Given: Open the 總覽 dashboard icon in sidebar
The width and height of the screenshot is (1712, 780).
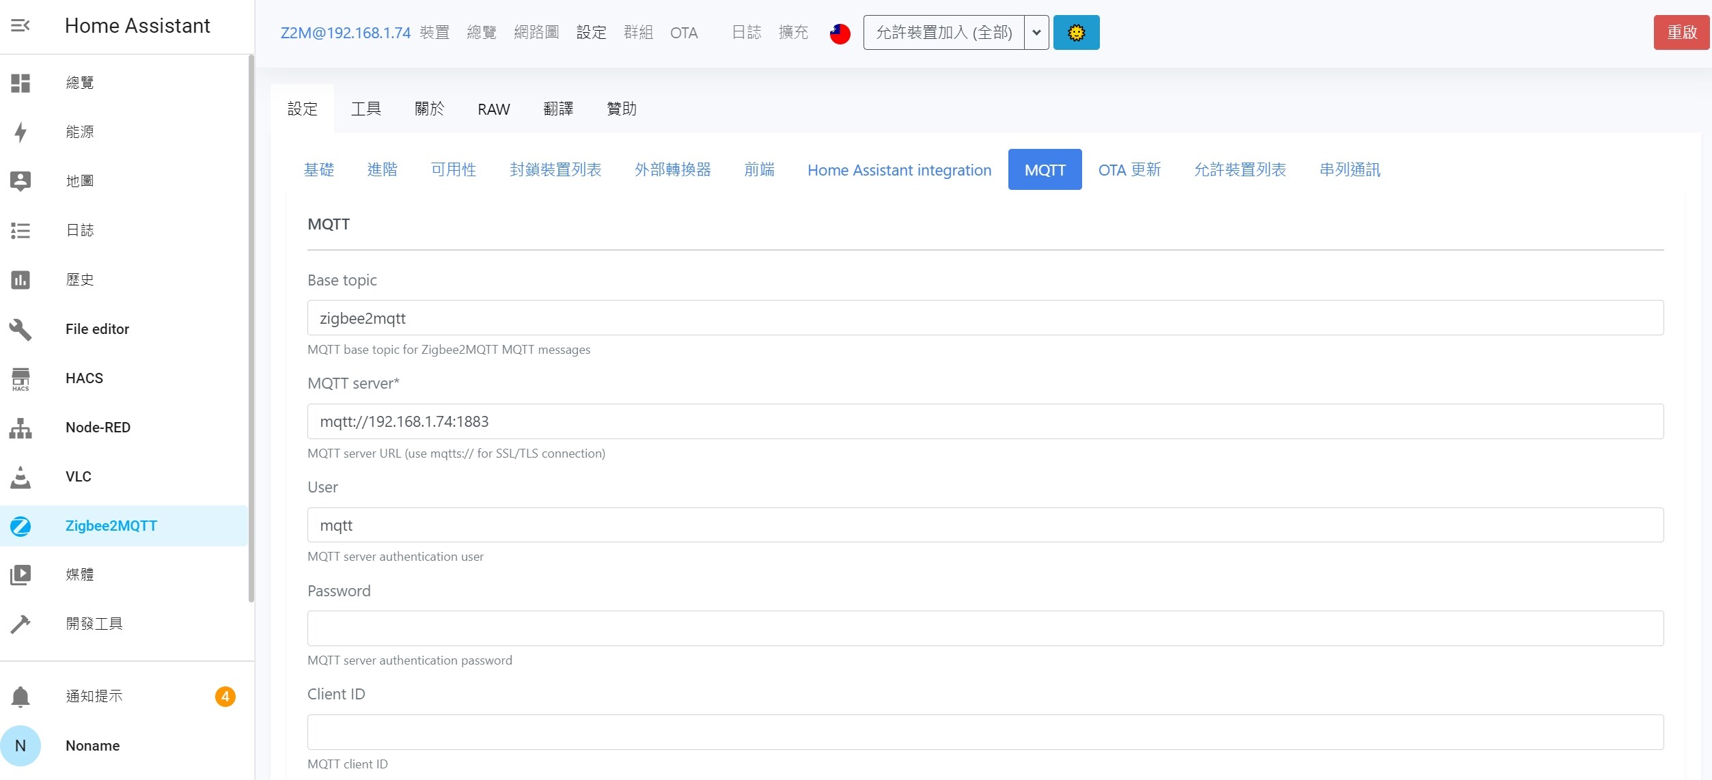Looking at the screenshot, I should coord(20,83).
